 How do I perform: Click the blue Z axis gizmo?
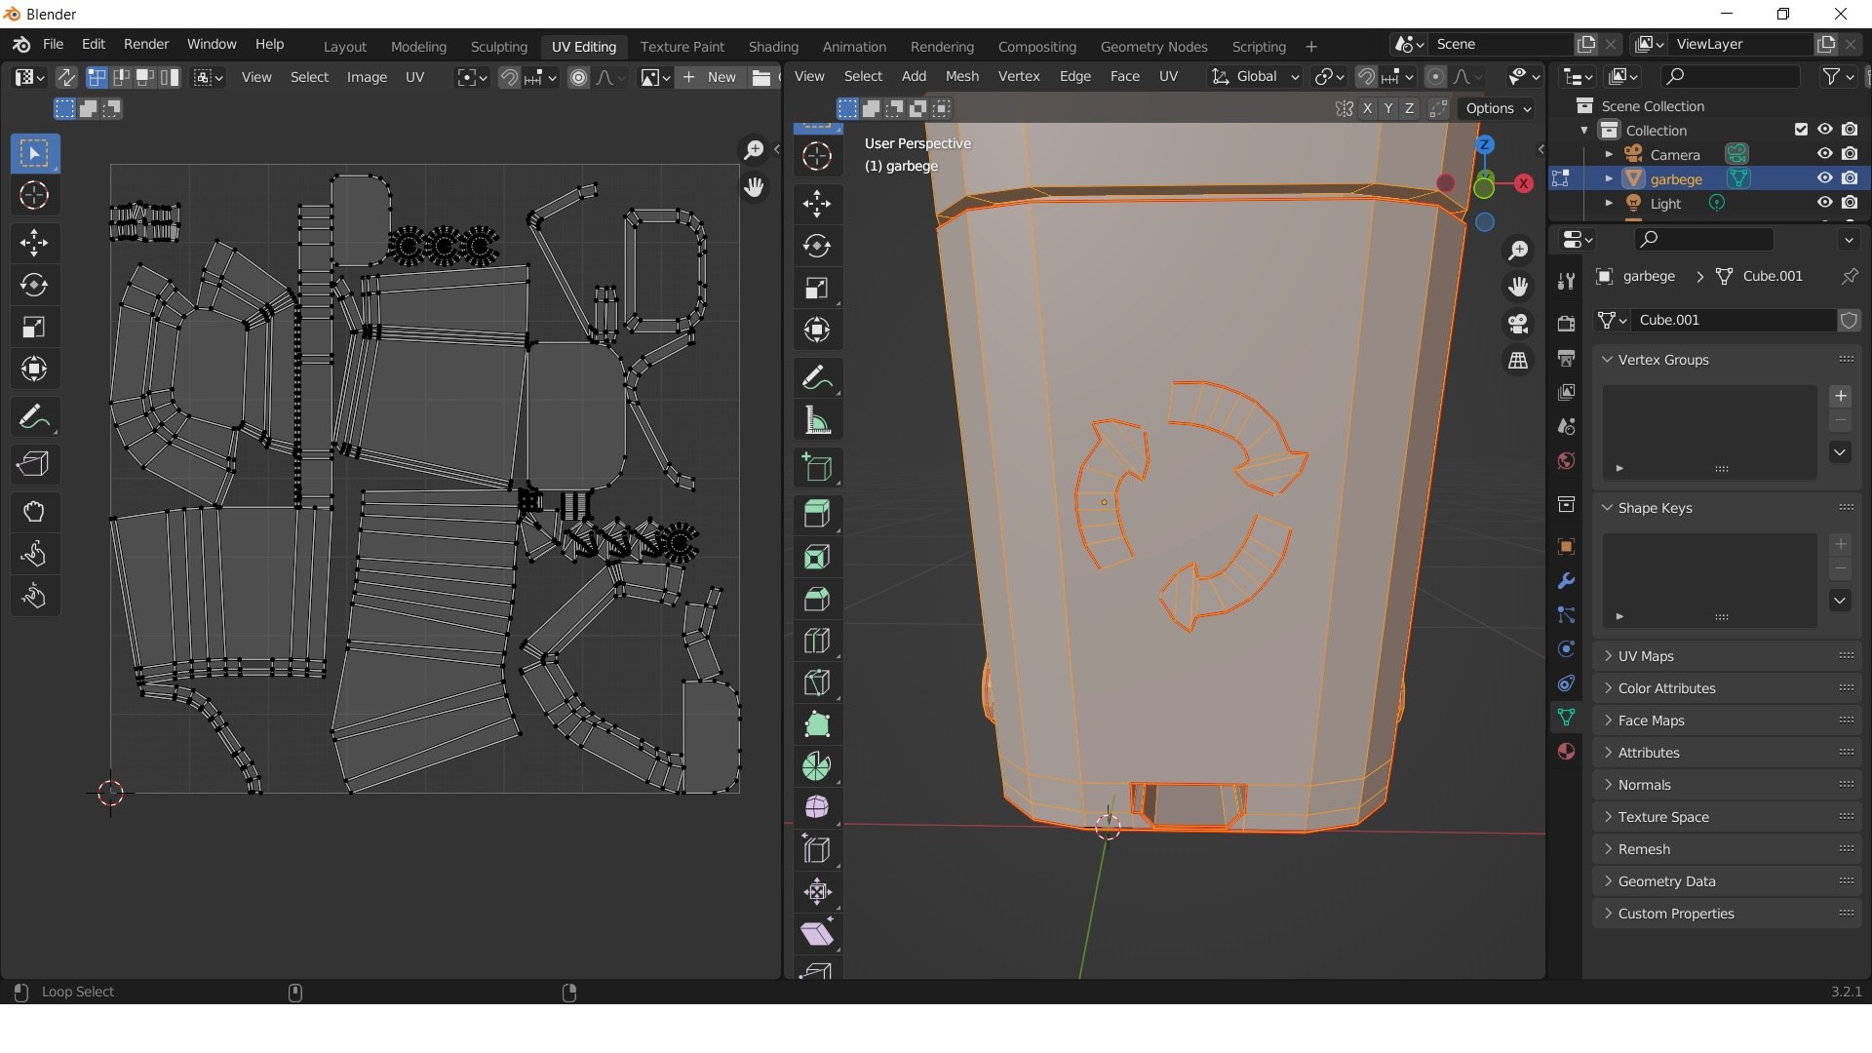[x=1485, y=144]
